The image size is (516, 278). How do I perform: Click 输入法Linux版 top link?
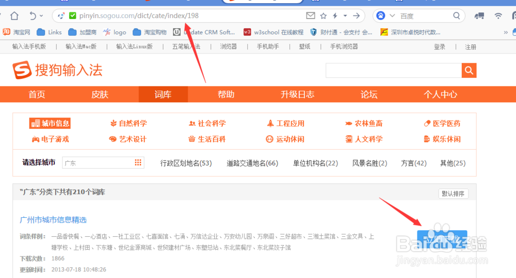pos(134,47)
